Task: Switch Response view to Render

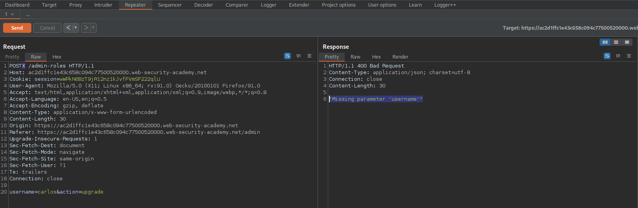Action: [x=400, y=57]
